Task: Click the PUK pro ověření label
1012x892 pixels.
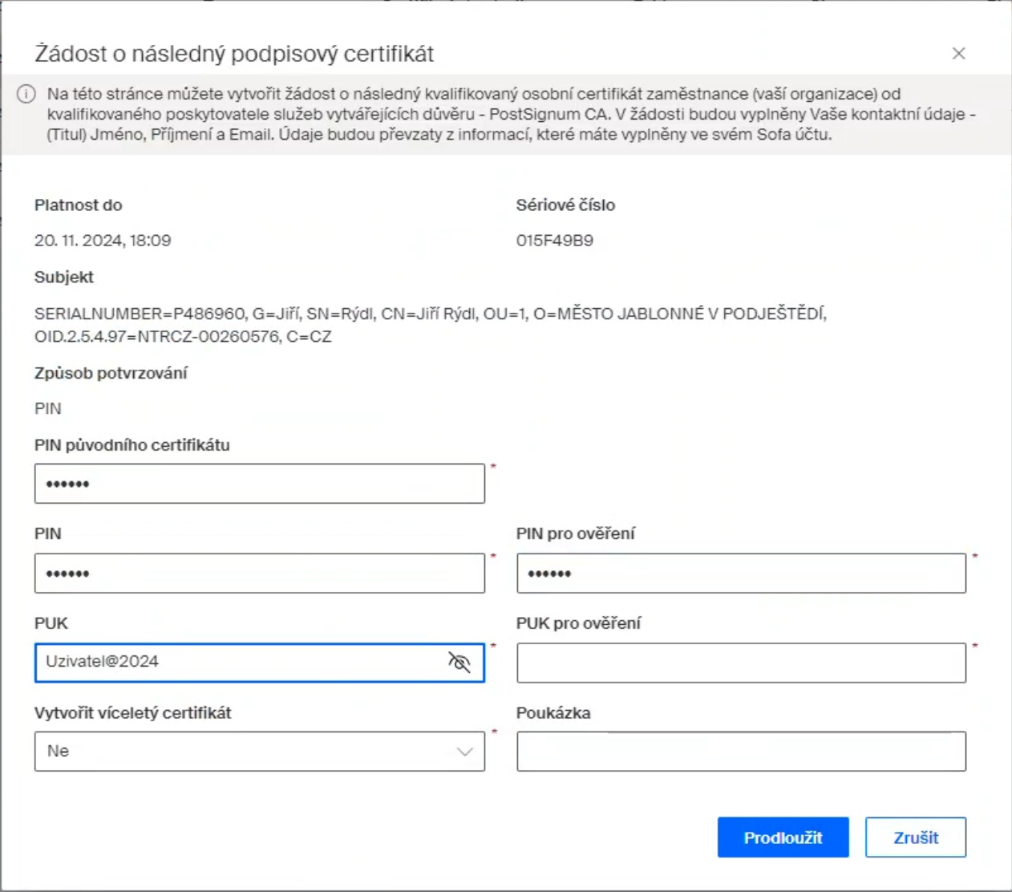Action: tap(578, 623)
